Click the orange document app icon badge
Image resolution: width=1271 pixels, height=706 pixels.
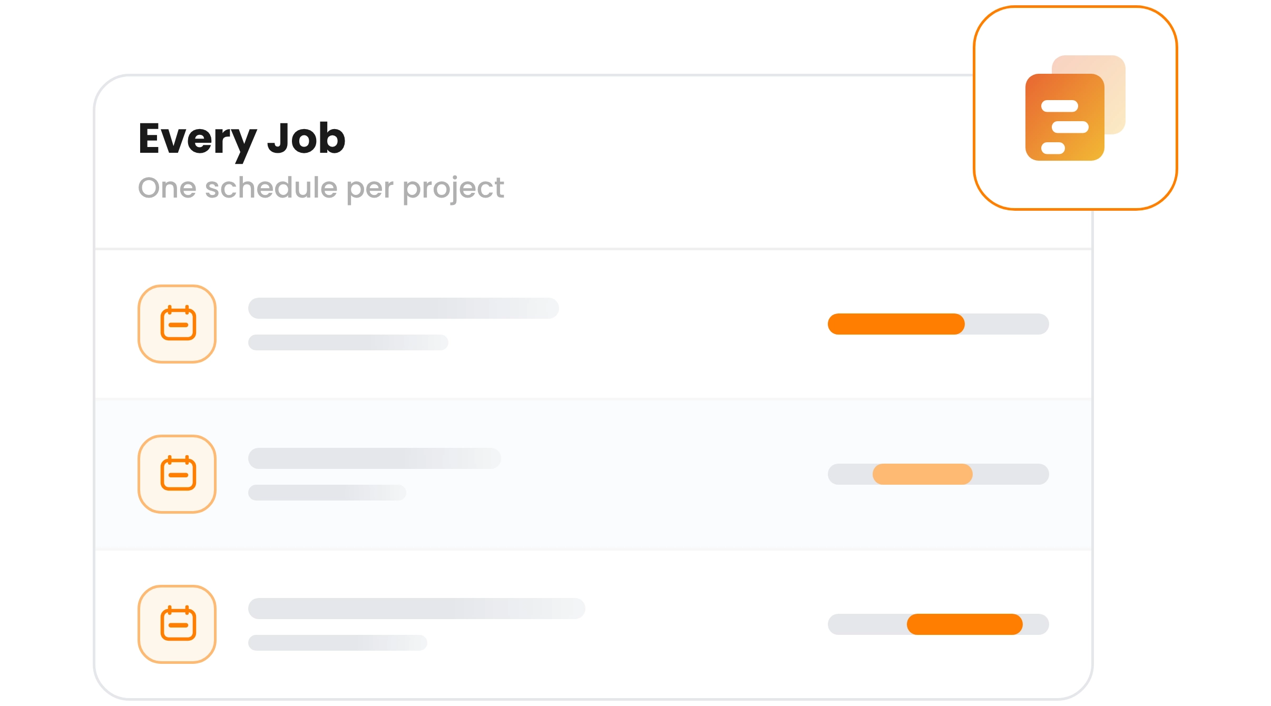(1075, 108)
